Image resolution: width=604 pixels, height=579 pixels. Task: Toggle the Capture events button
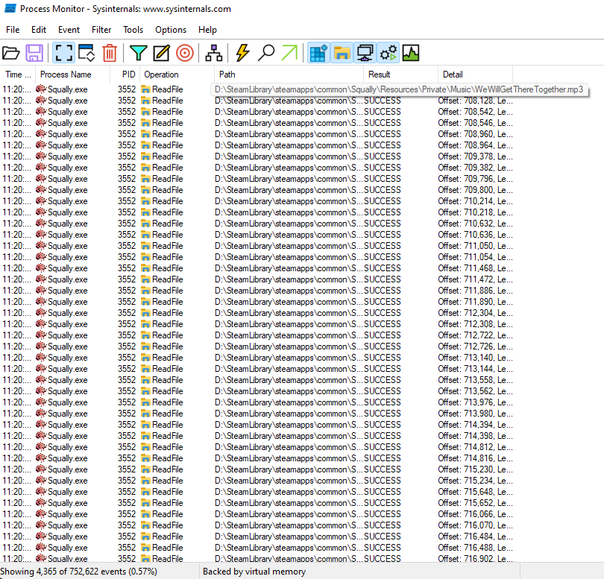tap(63, 53)
